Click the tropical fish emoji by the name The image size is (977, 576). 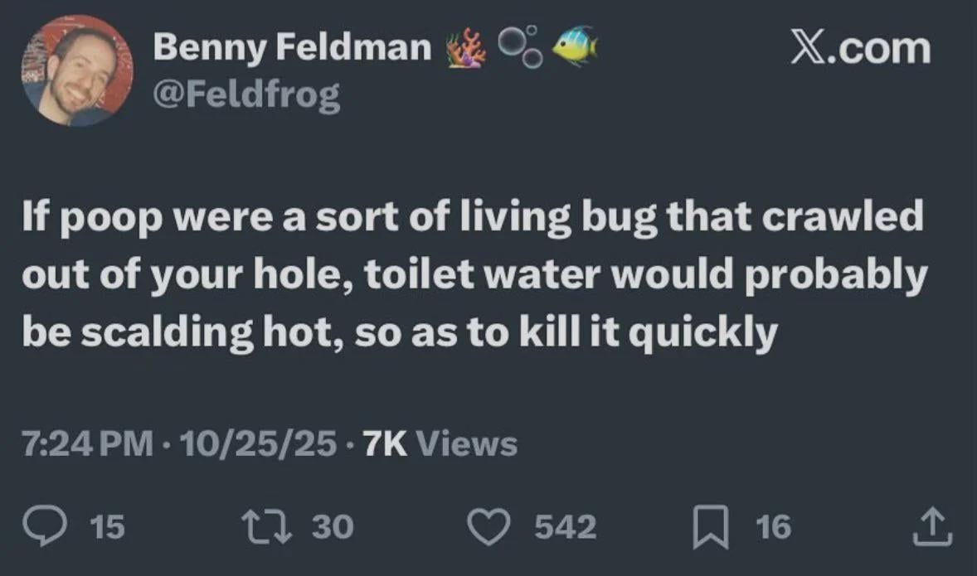[x=573, y=47]
